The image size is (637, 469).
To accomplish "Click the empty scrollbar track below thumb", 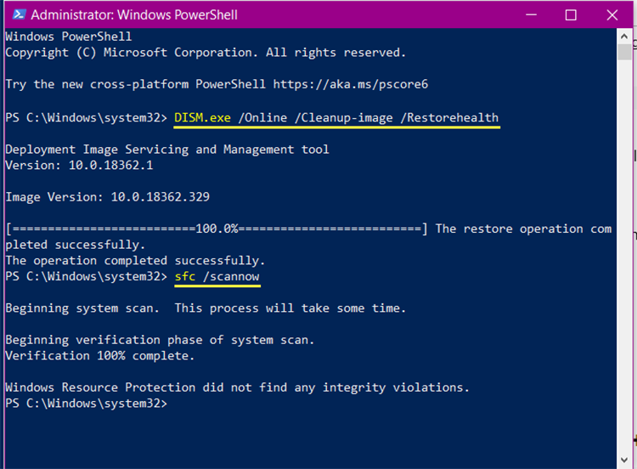I will 624,256.
